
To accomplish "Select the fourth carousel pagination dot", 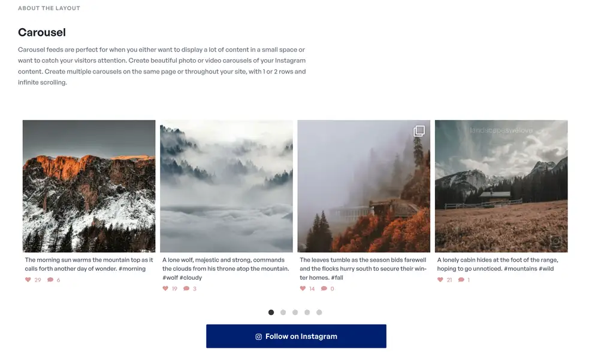I will [x=307, y=313].
